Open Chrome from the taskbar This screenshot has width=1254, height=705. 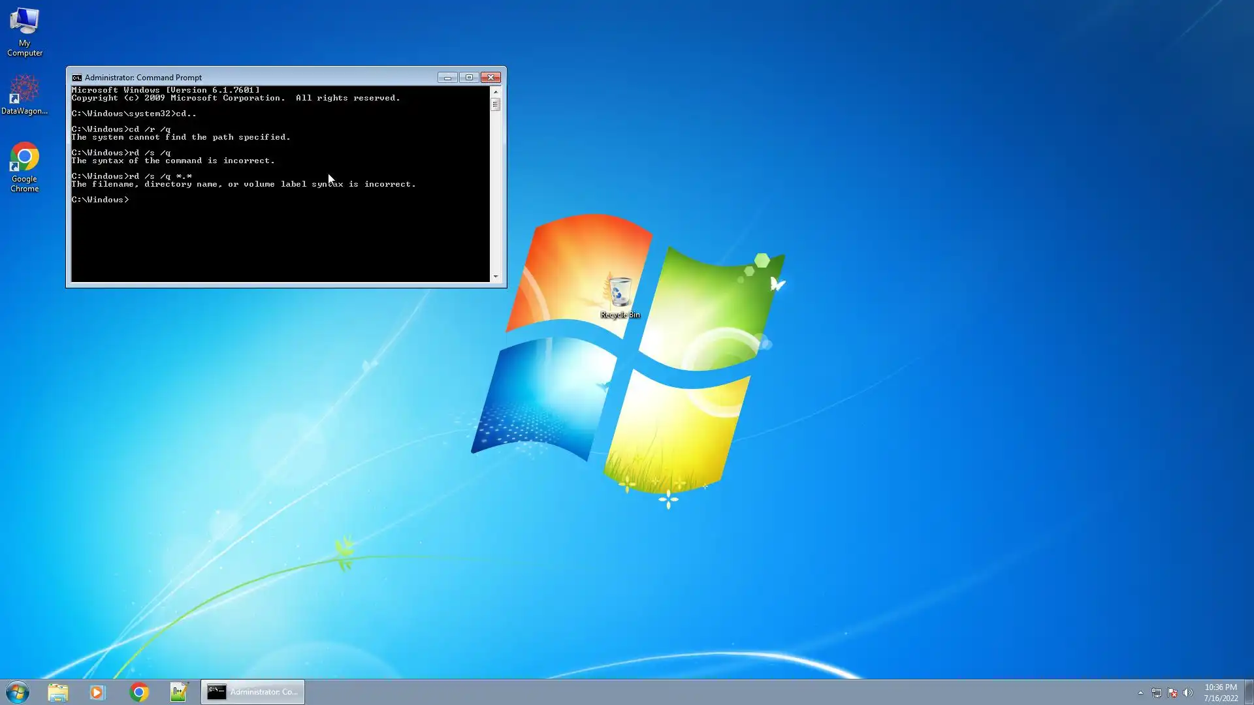pyautogui.click(x=138, y=692)
